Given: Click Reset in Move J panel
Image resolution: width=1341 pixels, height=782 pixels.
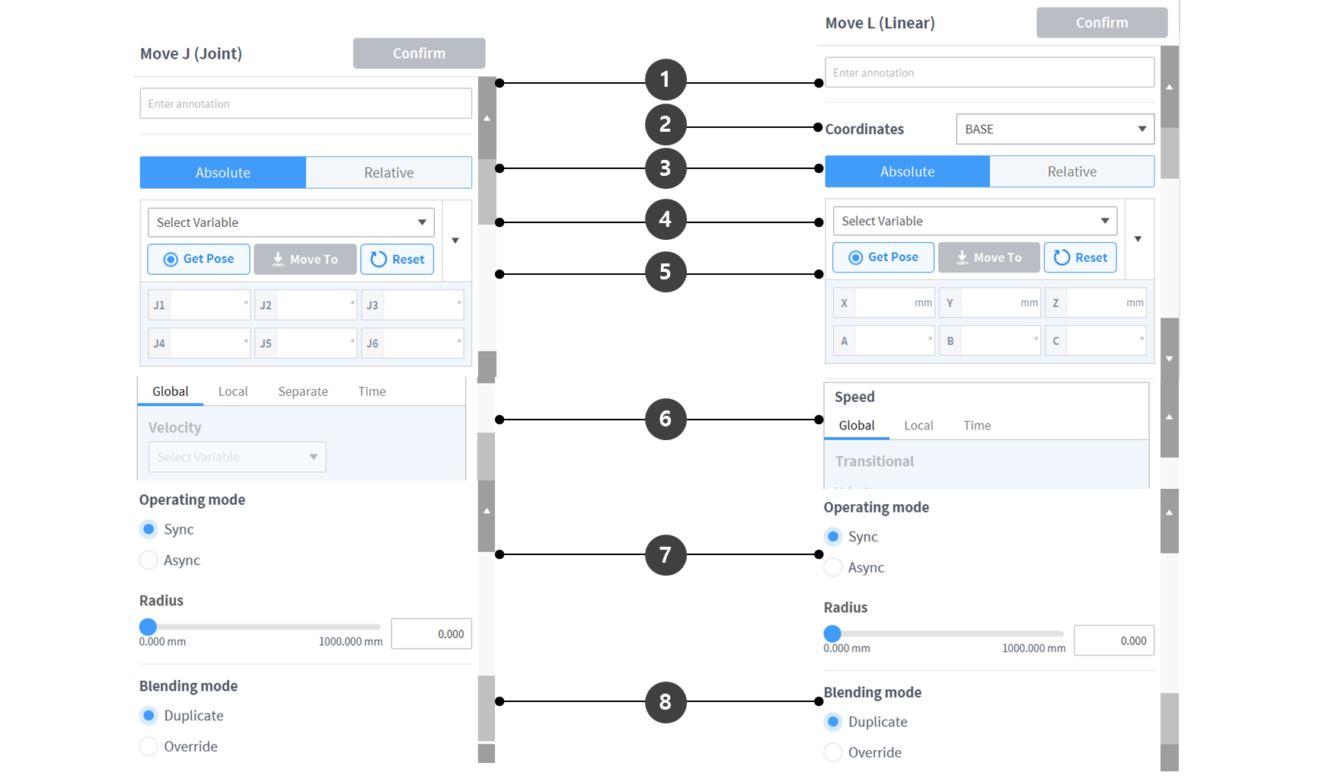Looking at the screenshot, I should (x=398, y=259).
